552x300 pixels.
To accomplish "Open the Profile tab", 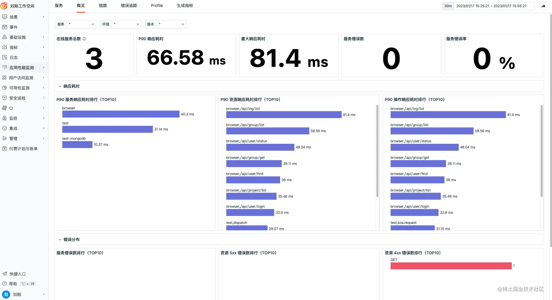I will [x=157, y=5].
